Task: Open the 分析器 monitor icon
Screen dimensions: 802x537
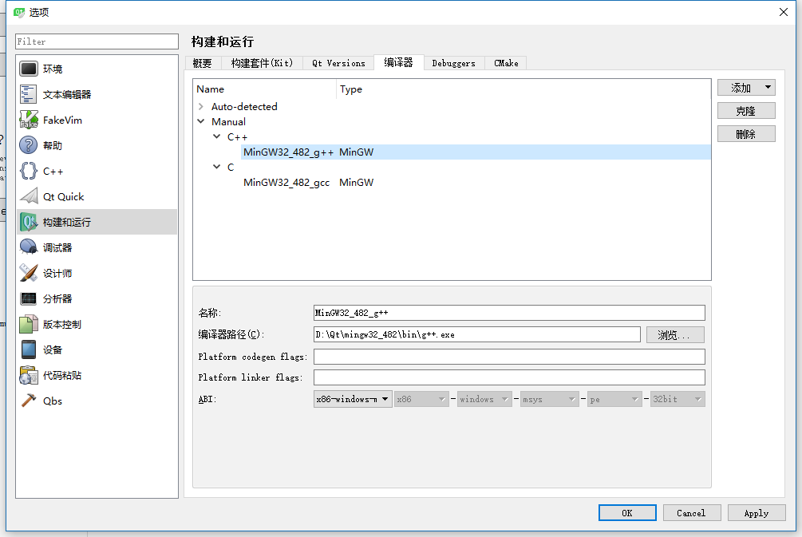Action: 29,298
